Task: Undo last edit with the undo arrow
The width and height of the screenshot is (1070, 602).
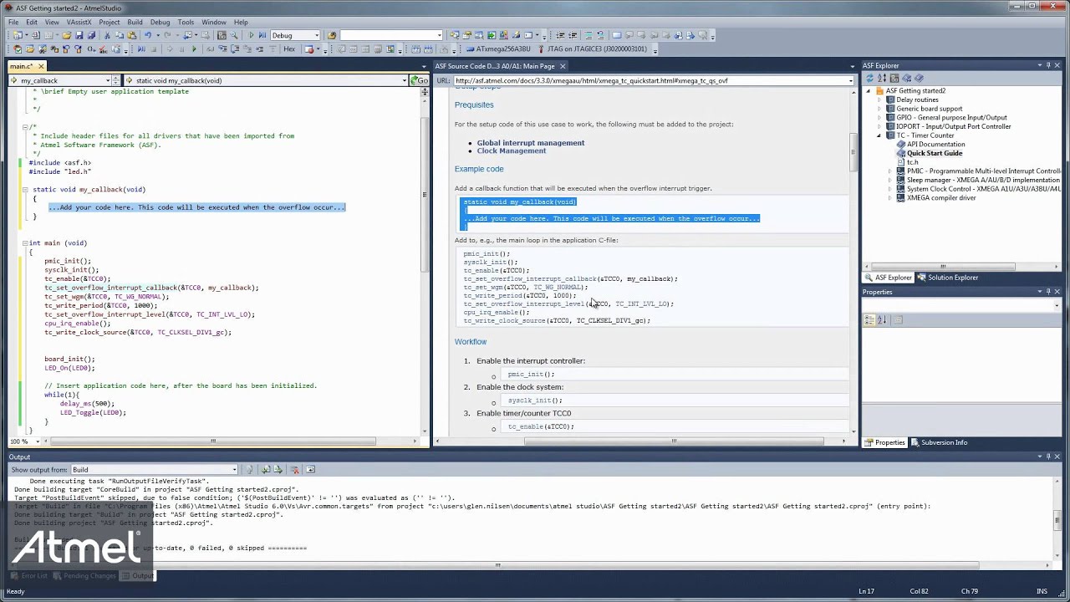Action: pos(148,35)
